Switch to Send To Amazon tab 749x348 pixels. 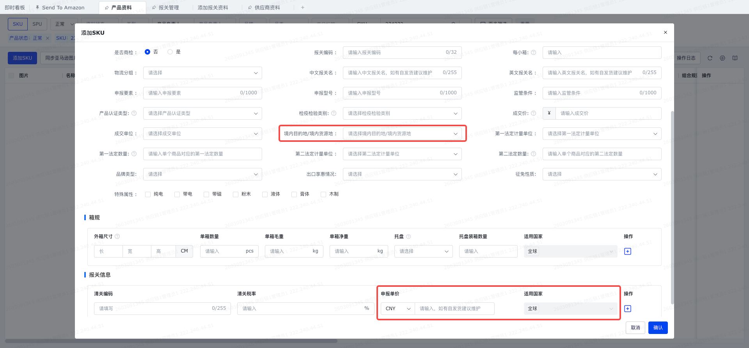[x=60, y=7]
